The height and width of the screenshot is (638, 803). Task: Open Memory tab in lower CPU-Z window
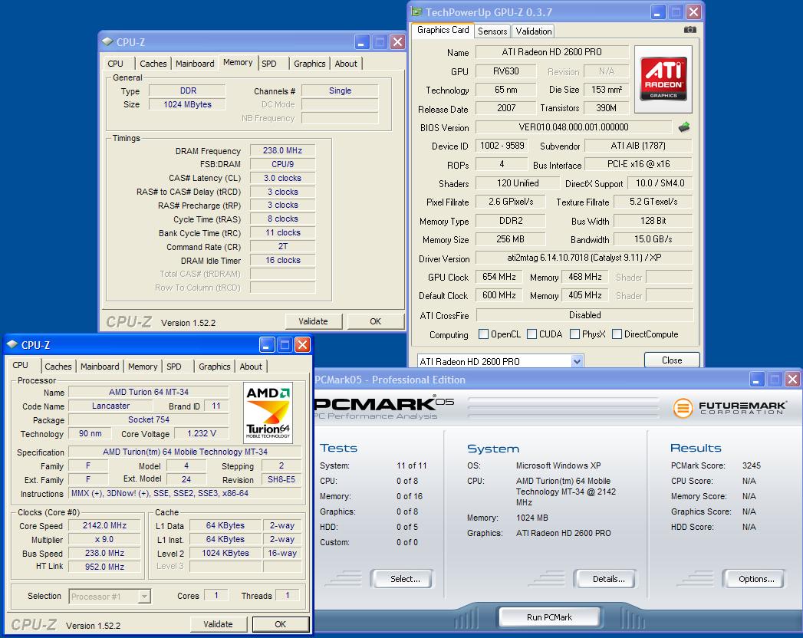point(143,367)
